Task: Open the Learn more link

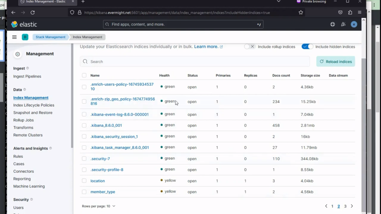Action: pos(208,47)
